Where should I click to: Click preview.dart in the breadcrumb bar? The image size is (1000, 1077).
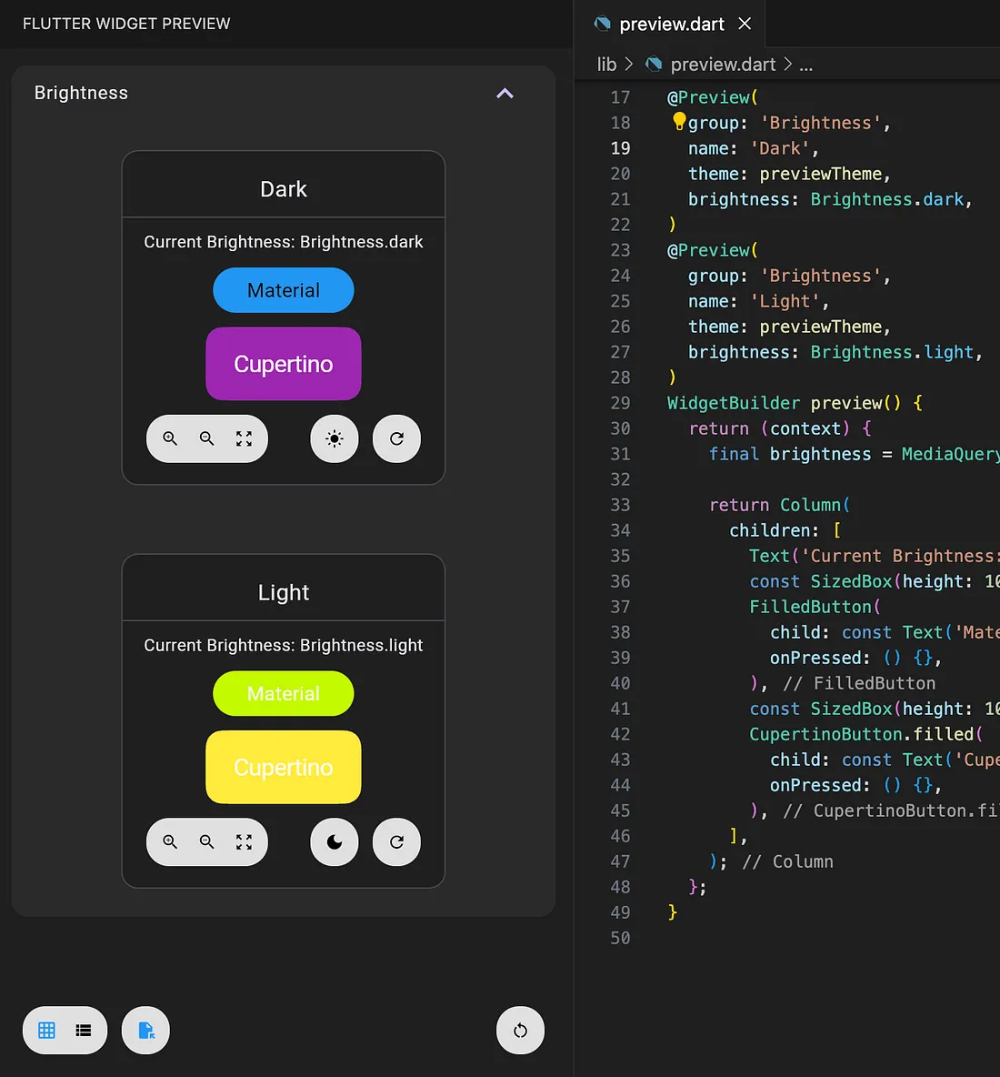723,64
